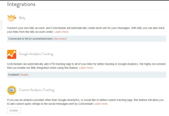Click the Google Analytics Tracking section title
This screenshot has height=116, width=169.
[x=36, y=54]
